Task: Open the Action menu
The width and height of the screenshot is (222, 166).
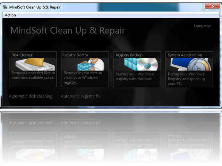Action: coord(10,15)
